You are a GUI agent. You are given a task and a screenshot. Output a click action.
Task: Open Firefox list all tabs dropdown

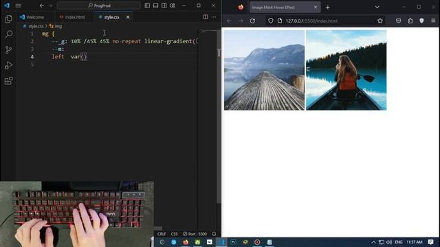click(x=377, y=8)
